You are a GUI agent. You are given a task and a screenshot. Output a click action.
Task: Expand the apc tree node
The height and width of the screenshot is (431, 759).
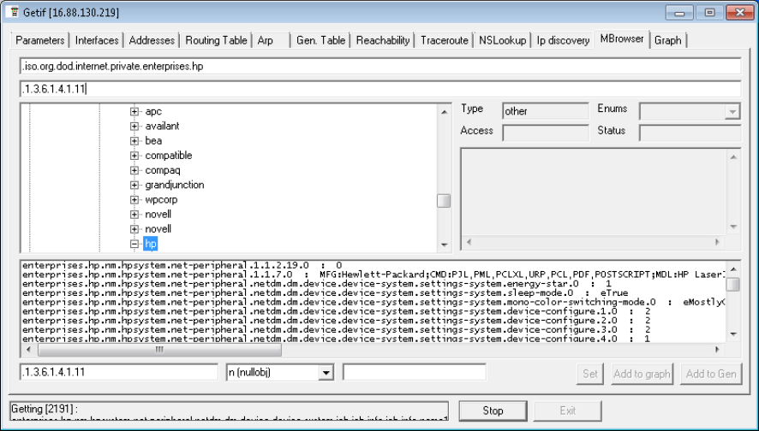point(134,112)
